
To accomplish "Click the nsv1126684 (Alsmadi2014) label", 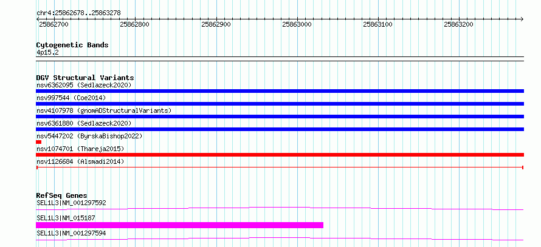I will pos(80,161).
